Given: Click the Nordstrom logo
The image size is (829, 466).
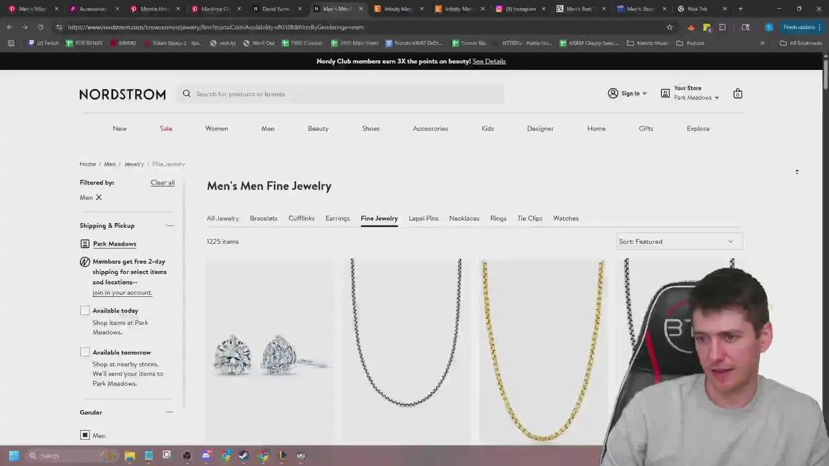Looking at the screenshot, I should tap(122, 94).
